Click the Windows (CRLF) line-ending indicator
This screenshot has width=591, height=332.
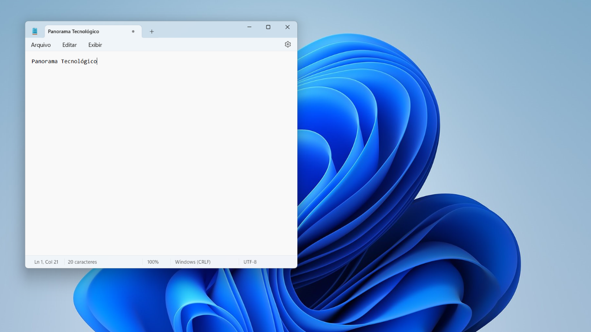click(x=193, y=261)
